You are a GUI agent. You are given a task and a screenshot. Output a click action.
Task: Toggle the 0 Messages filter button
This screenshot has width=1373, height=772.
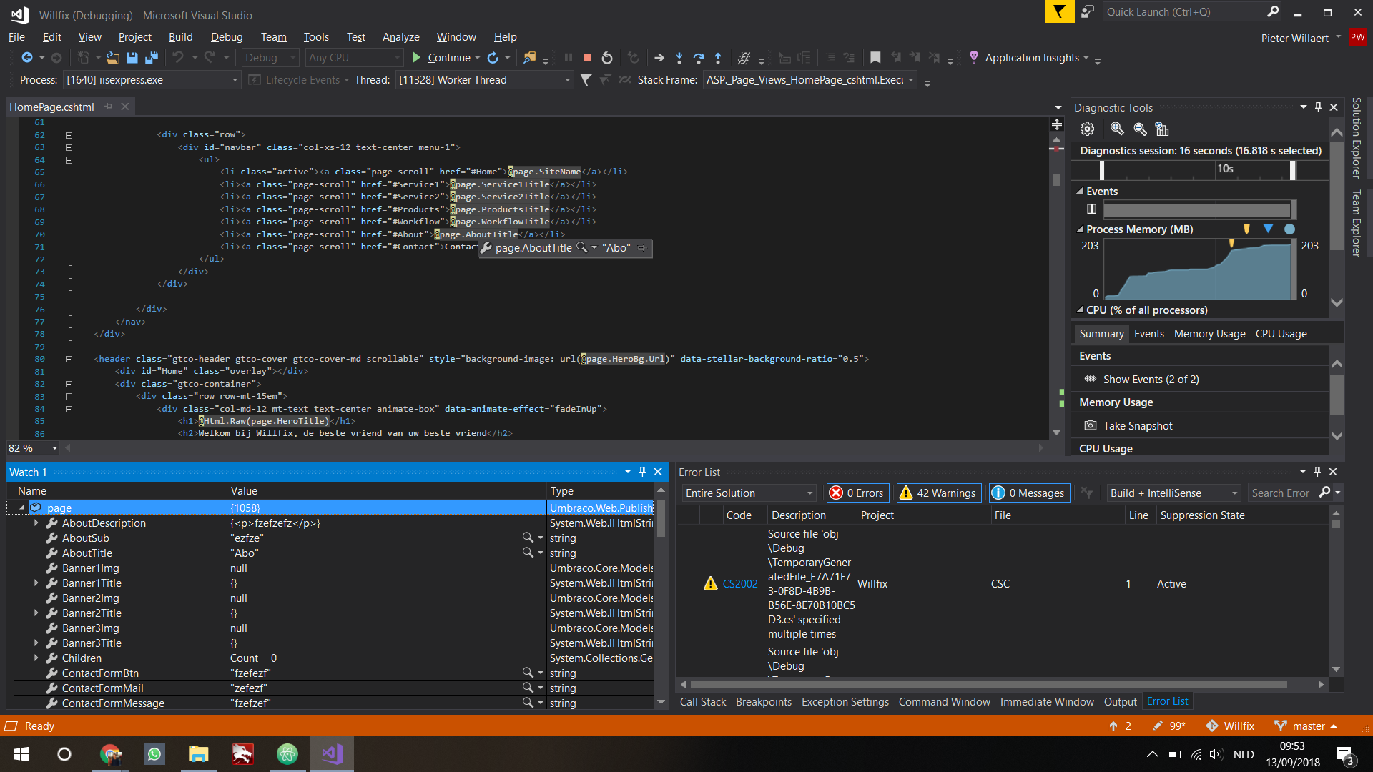pyautogui.click(x=1029, y=493)
